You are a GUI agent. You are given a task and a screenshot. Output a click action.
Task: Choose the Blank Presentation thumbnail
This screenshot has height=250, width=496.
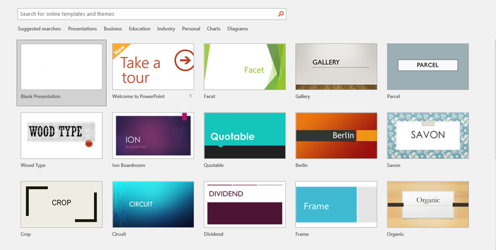click(61, 67)
